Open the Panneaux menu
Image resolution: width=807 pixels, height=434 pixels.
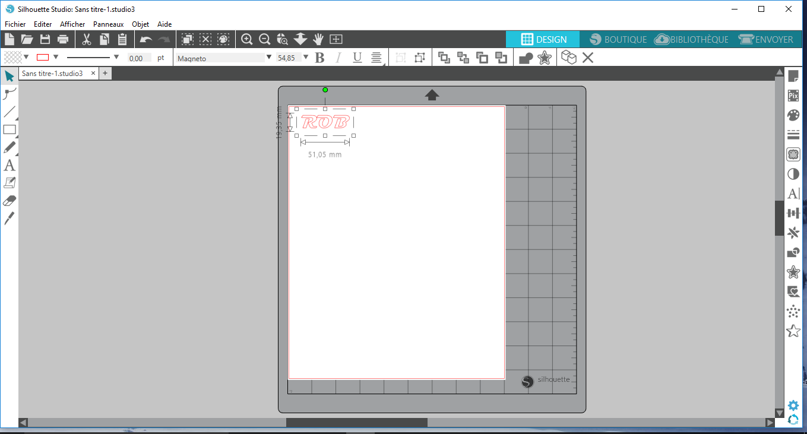click(x=108, y=24)
